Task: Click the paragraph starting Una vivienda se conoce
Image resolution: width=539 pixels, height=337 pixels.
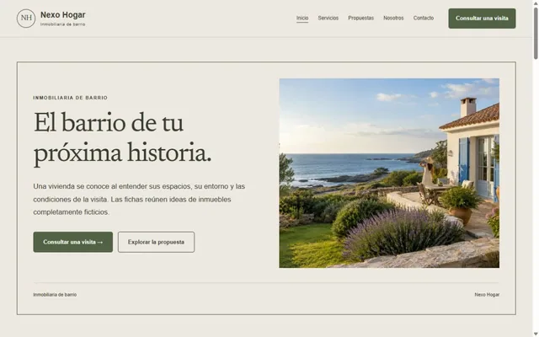Action: pyautogui.click(x=139, y=199)
